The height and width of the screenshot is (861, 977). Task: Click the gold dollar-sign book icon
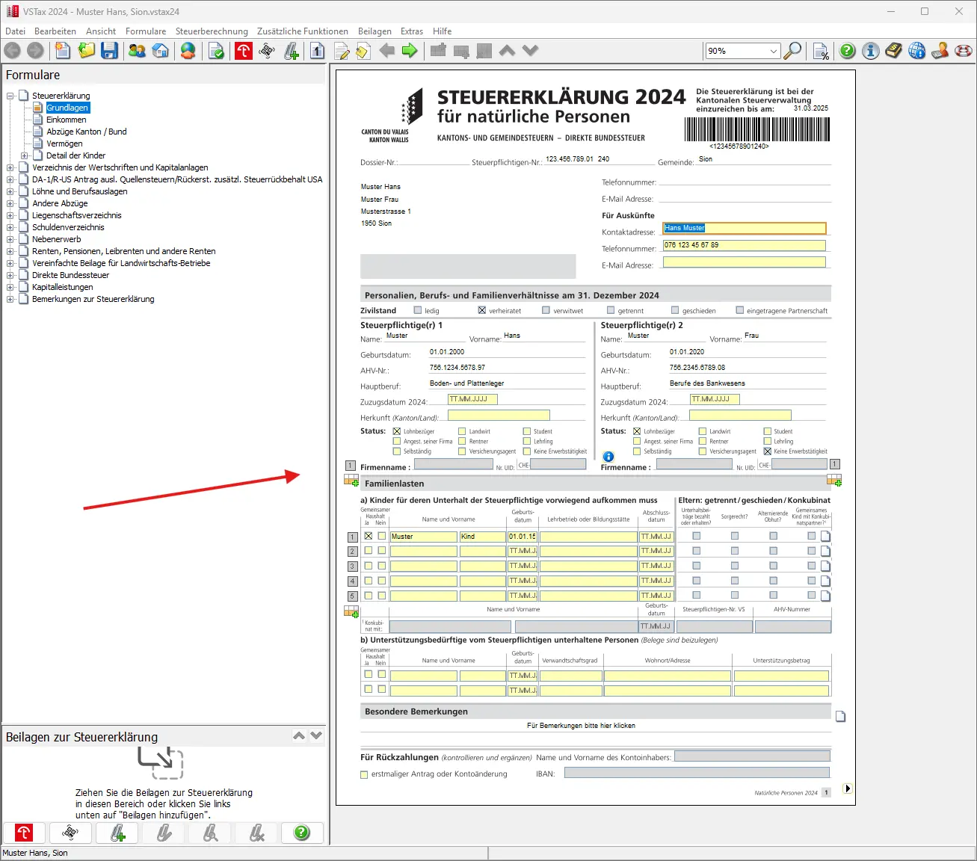(894, 51)
